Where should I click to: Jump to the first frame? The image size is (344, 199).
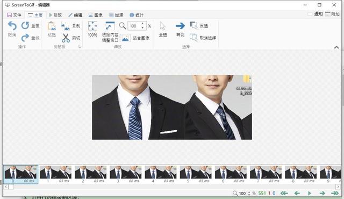284,193
